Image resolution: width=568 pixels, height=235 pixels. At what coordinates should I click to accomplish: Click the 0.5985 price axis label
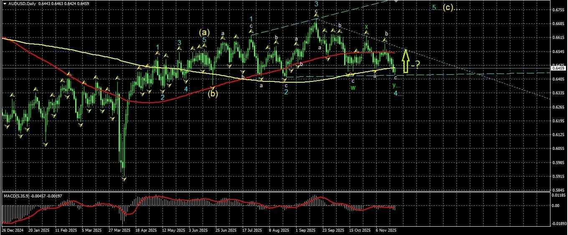pos(558,162)
